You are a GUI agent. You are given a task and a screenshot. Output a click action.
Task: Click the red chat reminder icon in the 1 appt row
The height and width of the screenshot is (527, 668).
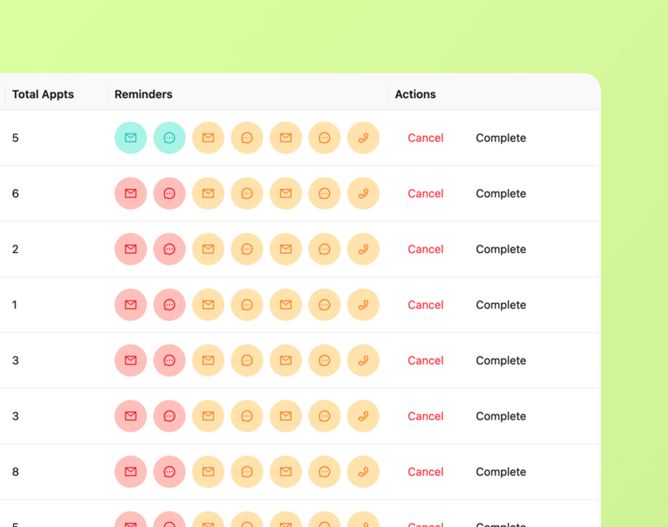point(169,305)
